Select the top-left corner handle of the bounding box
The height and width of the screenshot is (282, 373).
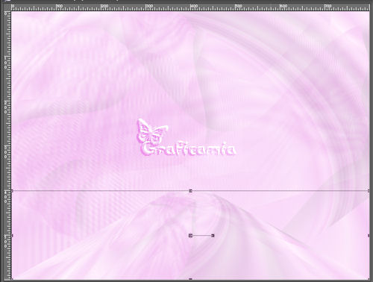(12, 191)
